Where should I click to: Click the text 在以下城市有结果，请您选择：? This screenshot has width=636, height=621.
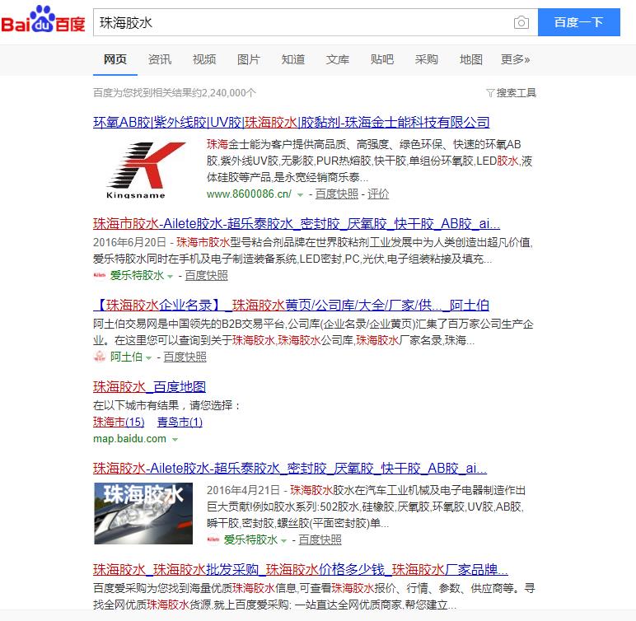tap(167, 405)
